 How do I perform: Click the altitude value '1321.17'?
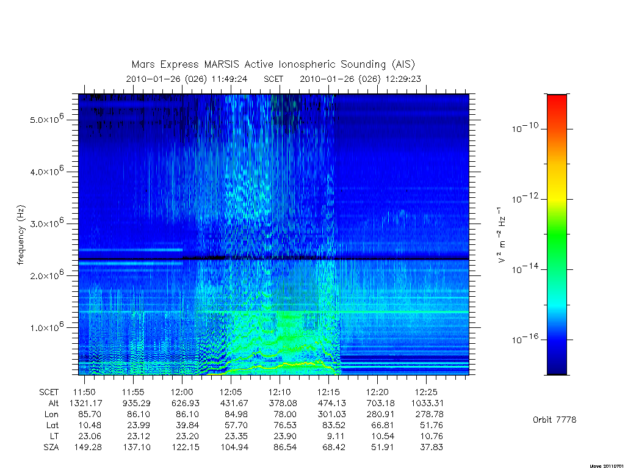(85, 403)
